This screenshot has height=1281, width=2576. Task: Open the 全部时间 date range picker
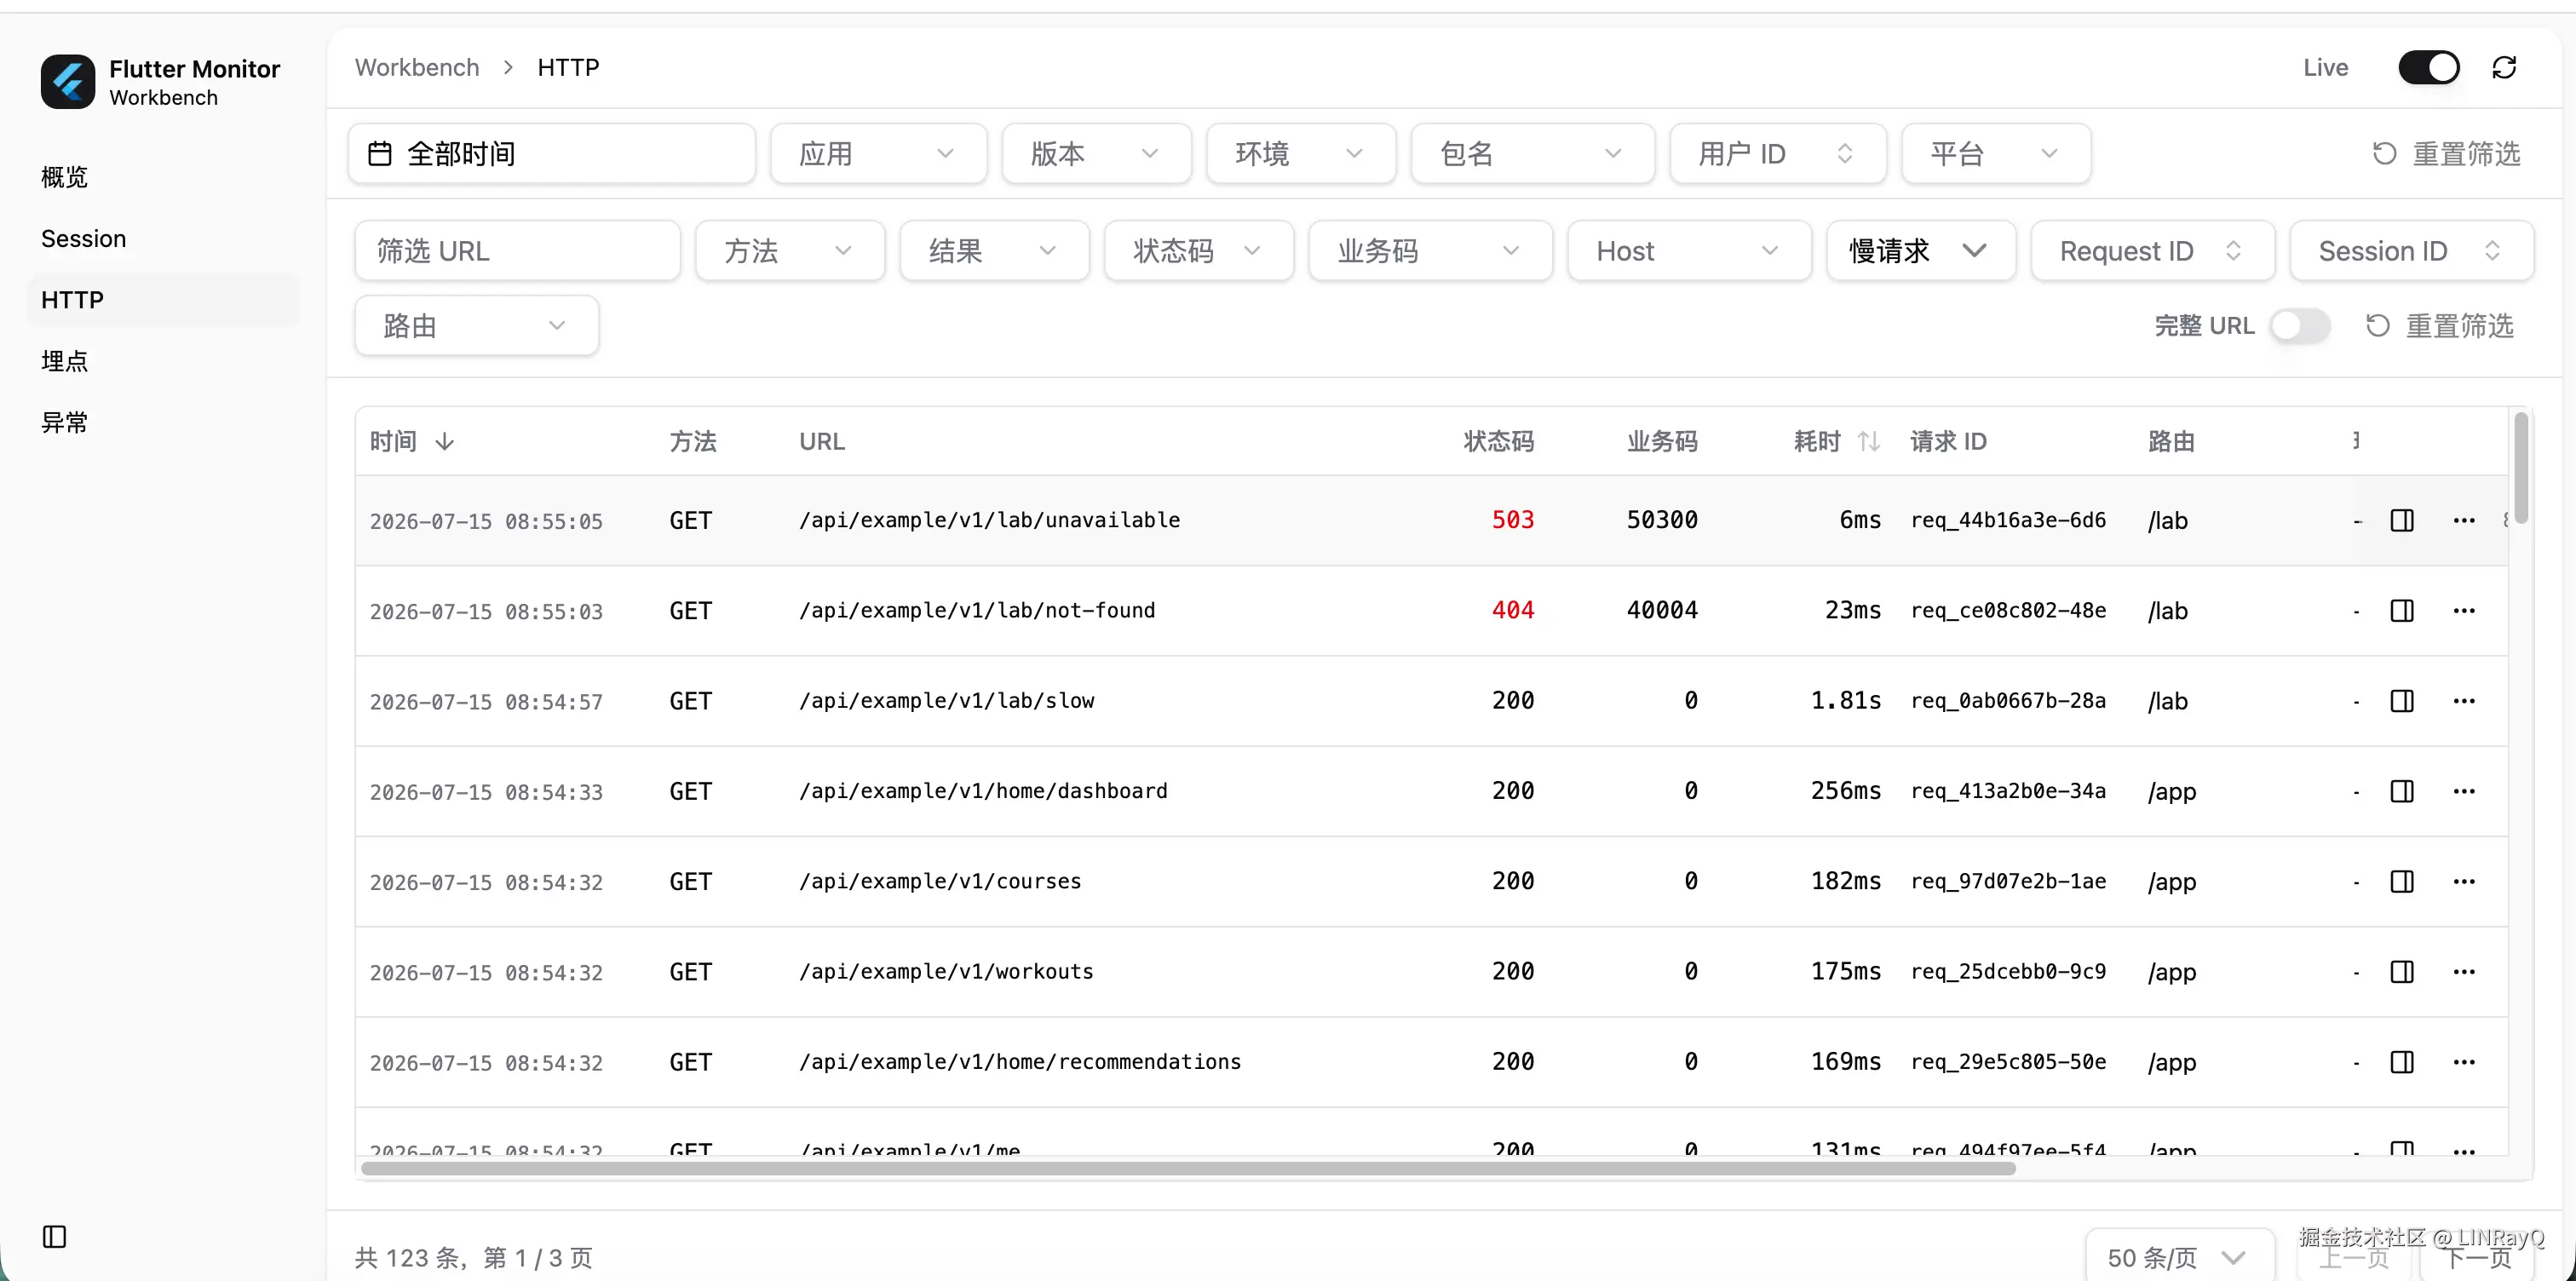(552, 154)
